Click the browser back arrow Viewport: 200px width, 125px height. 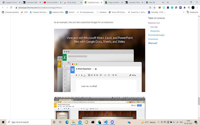3,7
